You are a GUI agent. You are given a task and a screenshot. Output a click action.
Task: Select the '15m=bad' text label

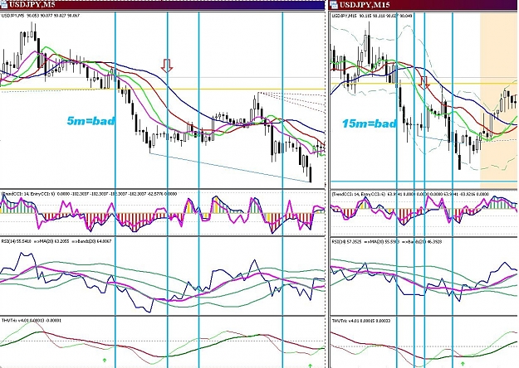[369, 123]
